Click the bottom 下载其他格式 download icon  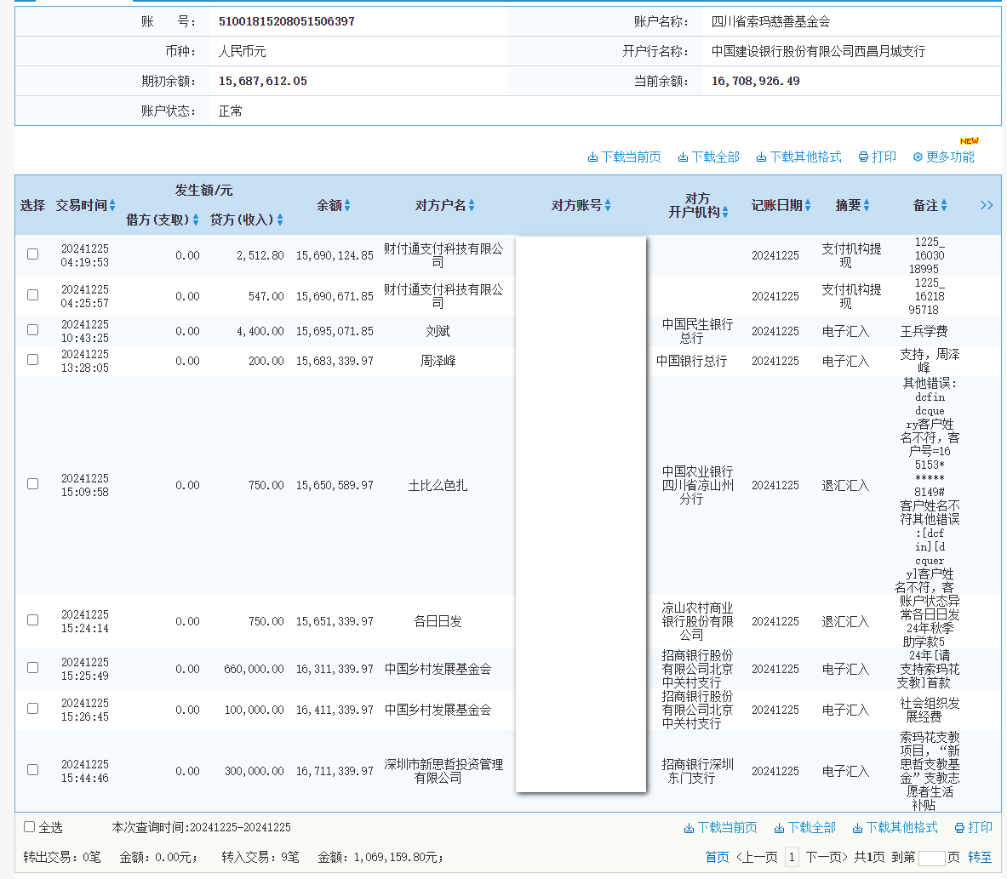coord(857,828)
